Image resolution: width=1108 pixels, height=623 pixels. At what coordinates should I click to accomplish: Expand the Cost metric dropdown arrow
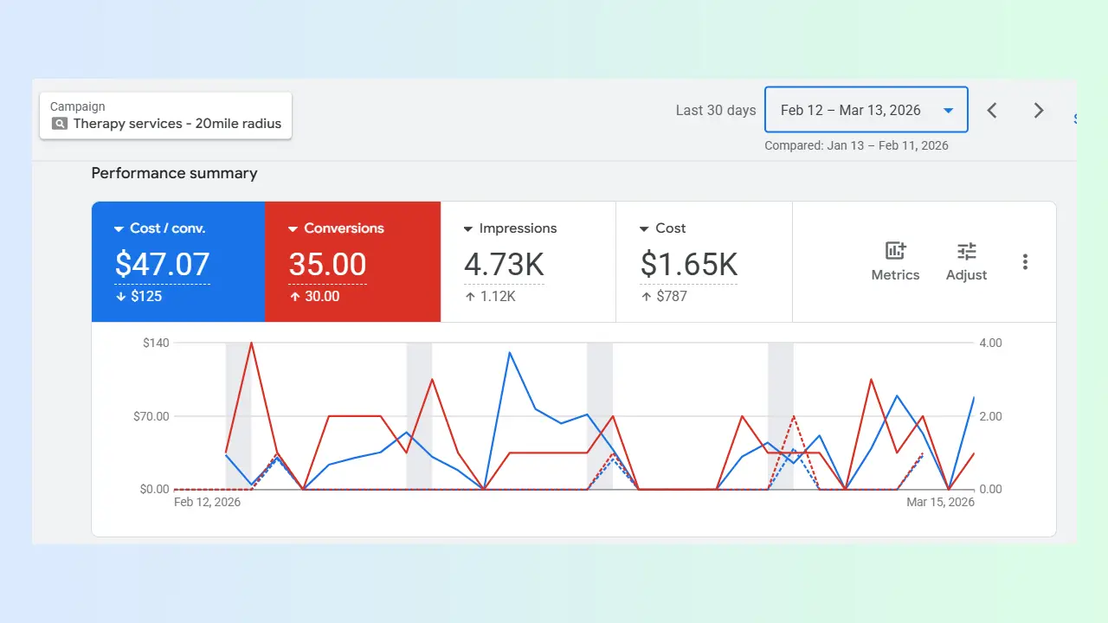[644, 229]
